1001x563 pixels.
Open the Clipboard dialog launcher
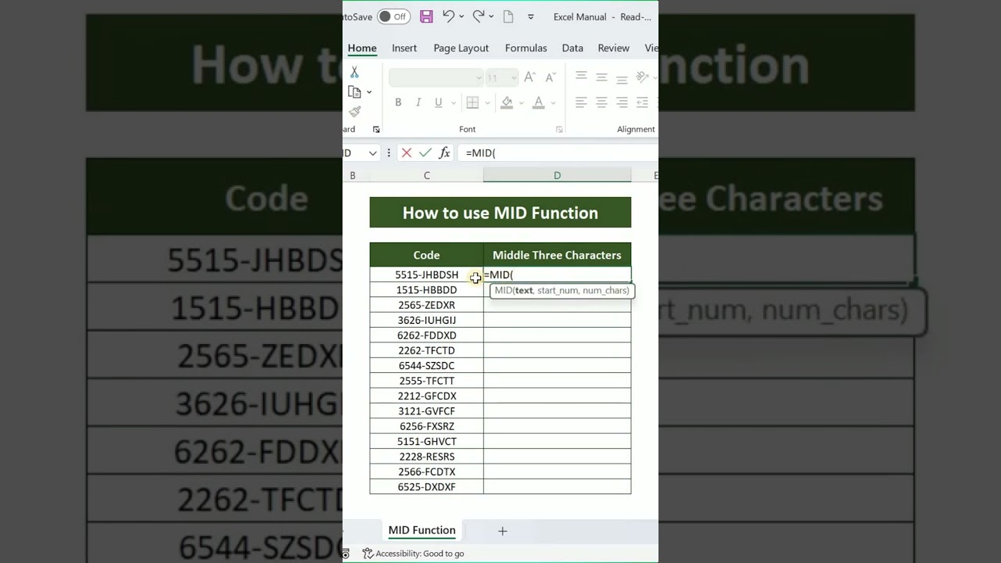coord(376,129)
